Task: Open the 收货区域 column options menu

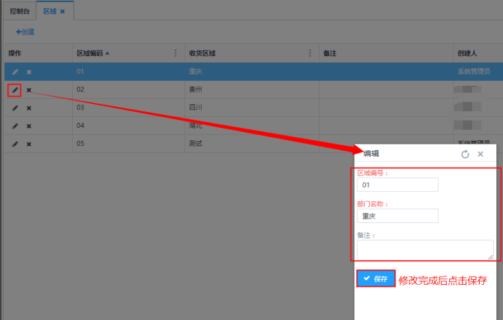Action: [x=310, y=53]
